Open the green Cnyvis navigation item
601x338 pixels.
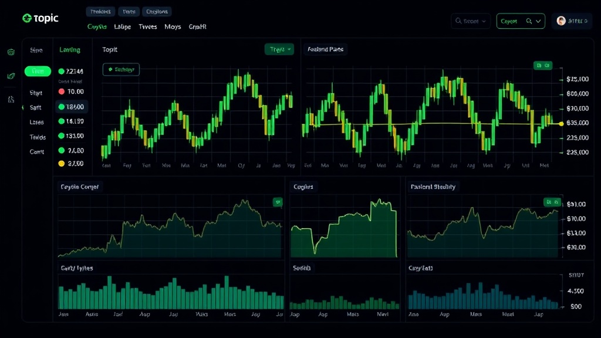point(97,26)
